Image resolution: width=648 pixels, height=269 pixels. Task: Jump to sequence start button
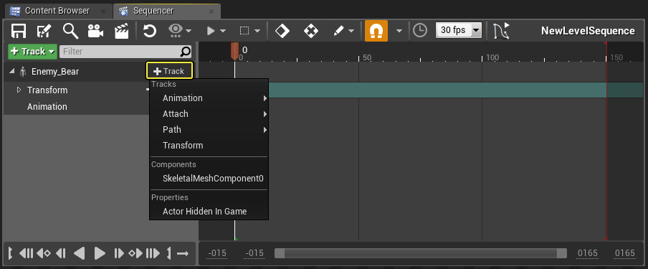[27, 253]
